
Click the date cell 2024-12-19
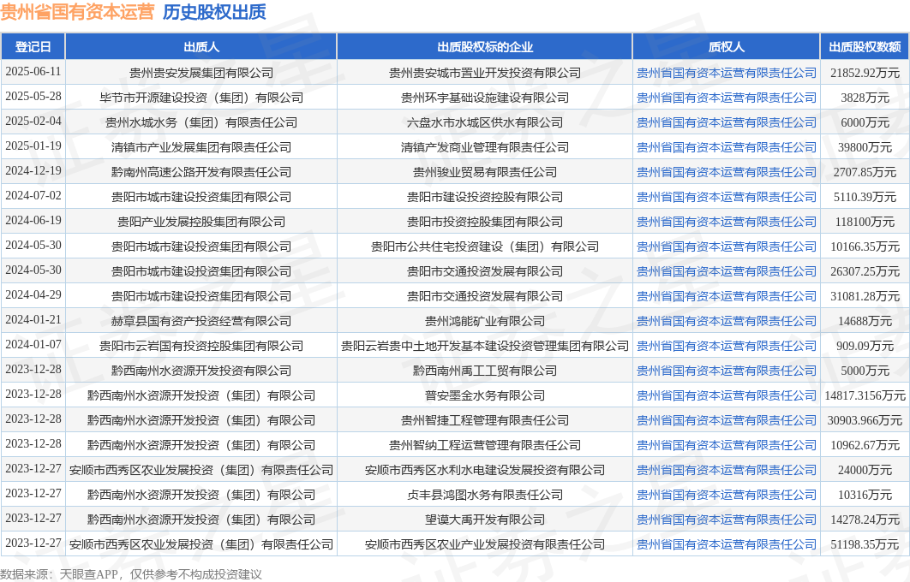(x=33, y=170)
